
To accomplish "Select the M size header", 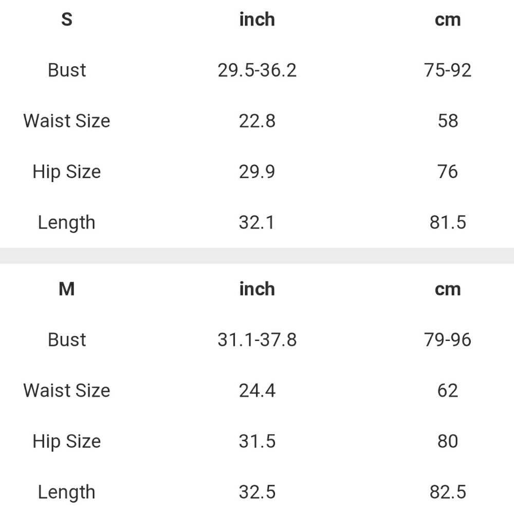I will click(x=66, y=289).
